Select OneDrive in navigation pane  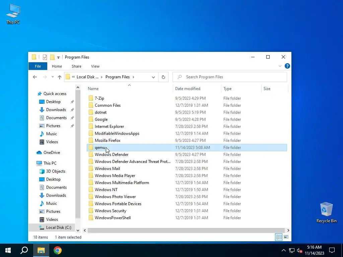(x=52, y=153)
